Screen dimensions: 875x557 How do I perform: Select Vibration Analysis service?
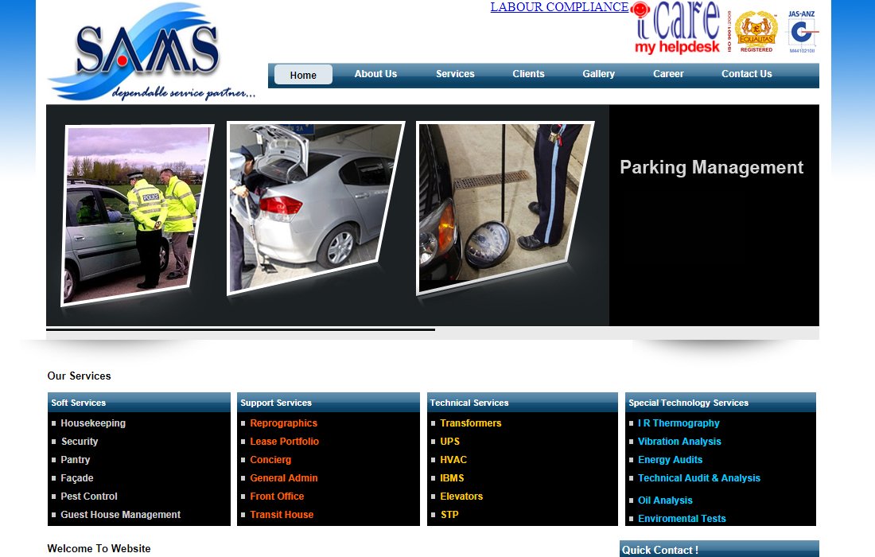(x=679, y=442)
